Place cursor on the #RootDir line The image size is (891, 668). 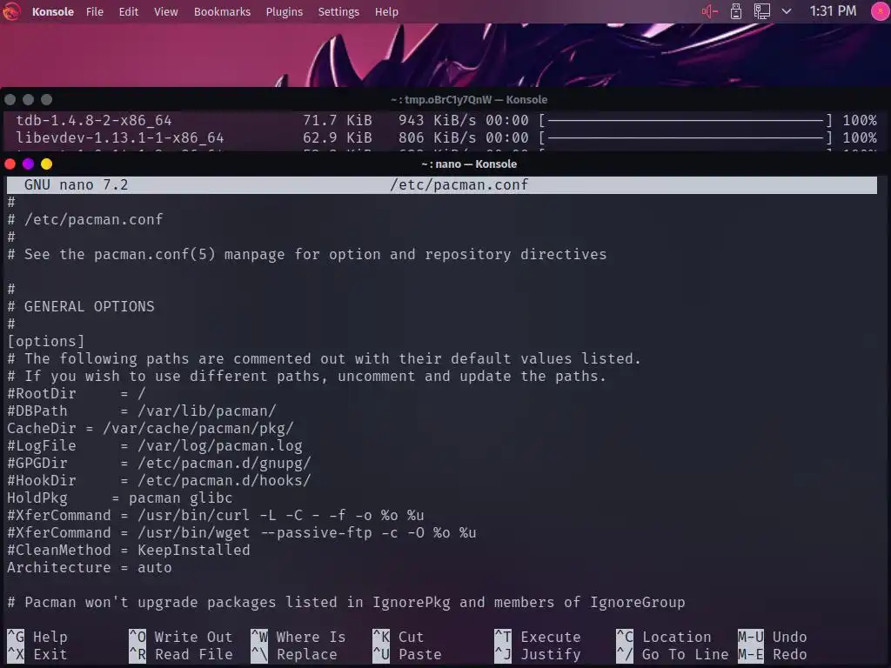coord(77,393)
